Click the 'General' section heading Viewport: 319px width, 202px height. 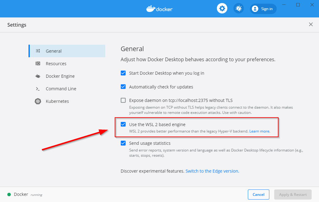pos(132,49)
